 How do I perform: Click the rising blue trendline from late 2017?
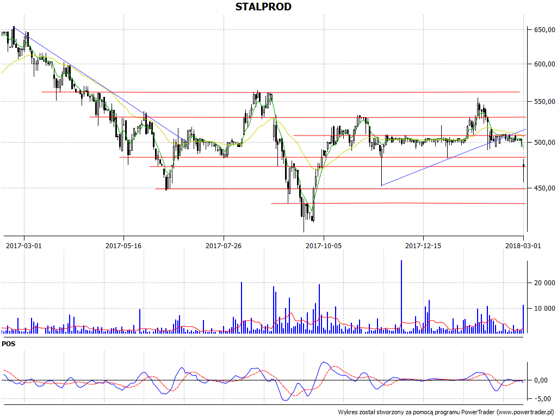pyautogui.click(x=454, y=157)
